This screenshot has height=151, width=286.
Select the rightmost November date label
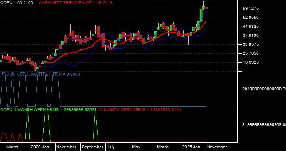tap(217, 147)
